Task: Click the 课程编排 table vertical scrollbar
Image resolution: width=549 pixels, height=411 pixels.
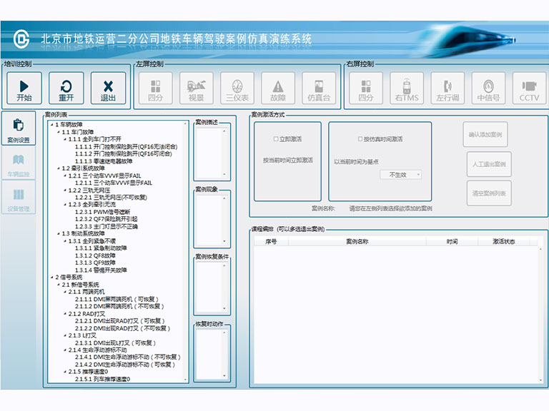Action: coord(540,315)
